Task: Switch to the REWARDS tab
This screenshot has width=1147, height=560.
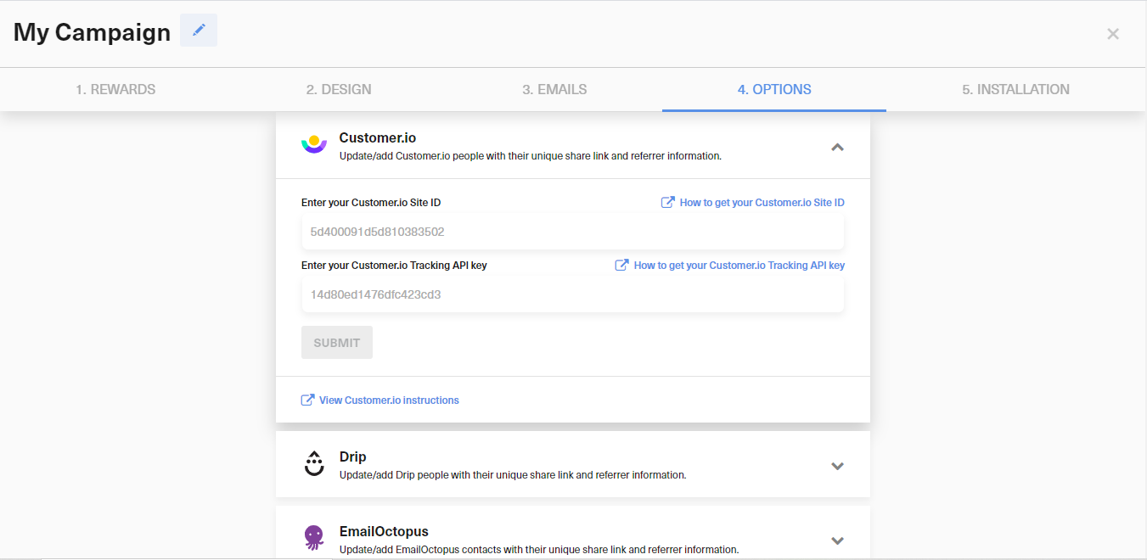Action: coord(115,89)
